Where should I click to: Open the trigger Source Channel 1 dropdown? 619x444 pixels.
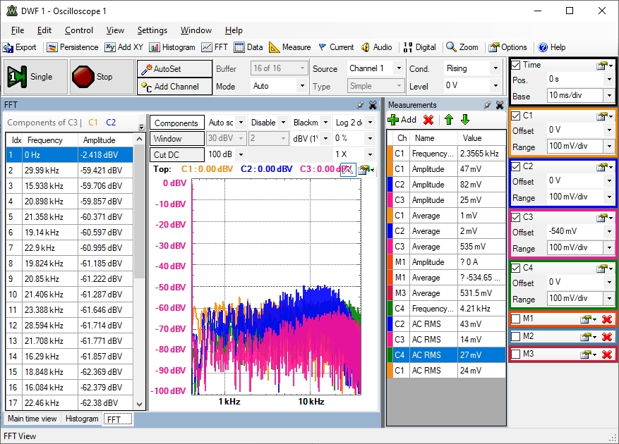point(398,68)
